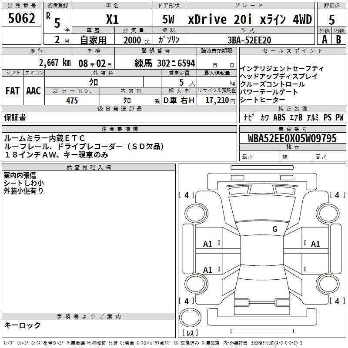Click the registration number 練馬 302 ニ 6594
348x348 pixels.
tap(165, 63)
